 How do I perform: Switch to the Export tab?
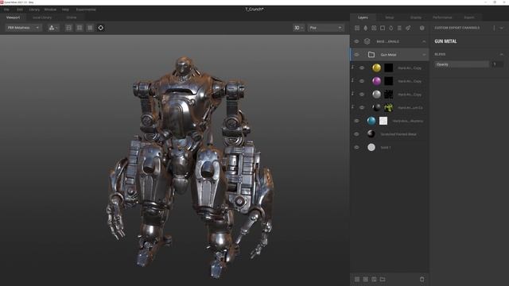click(x=469, y=17)
